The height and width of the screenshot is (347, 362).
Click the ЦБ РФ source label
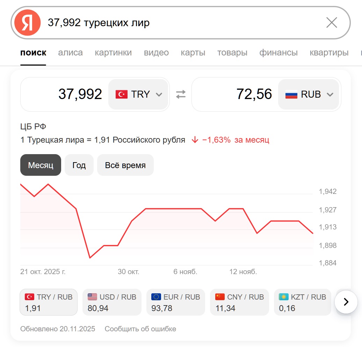point(33,126)
